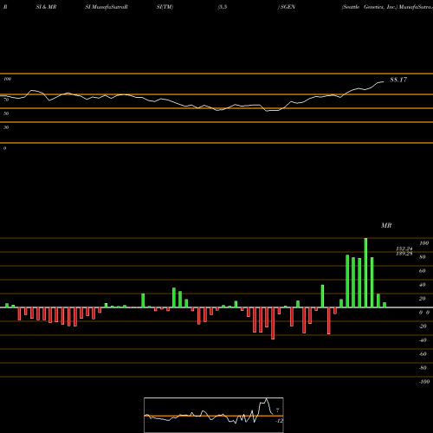Click the tallest green bar in MR histogram
This screenshot has width=433, height=433.
(x=365, y=273)
